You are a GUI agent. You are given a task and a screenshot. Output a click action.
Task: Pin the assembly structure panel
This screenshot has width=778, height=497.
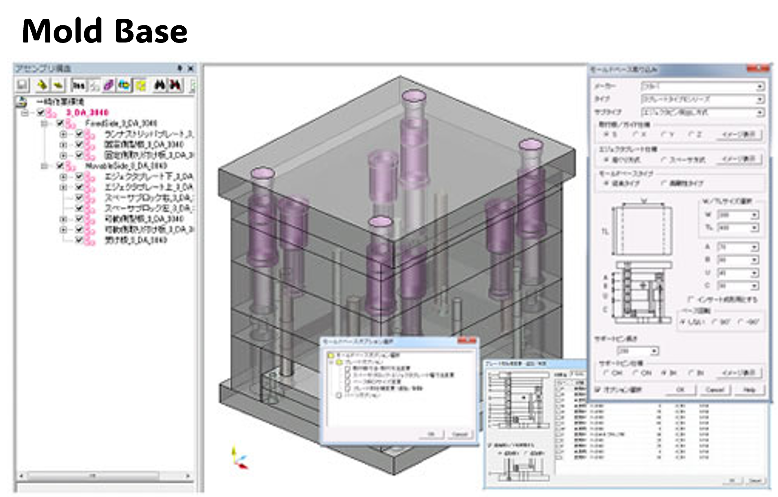[179, 68]
